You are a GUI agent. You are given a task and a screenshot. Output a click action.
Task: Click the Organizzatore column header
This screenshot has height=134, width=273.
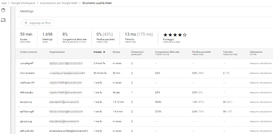[57, 52]
